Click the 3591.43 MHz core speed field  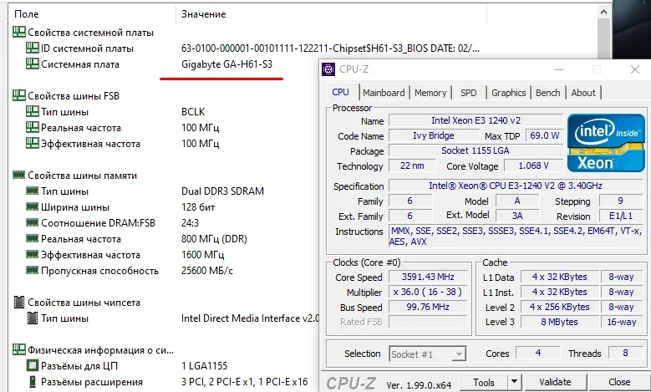point(428,277)
